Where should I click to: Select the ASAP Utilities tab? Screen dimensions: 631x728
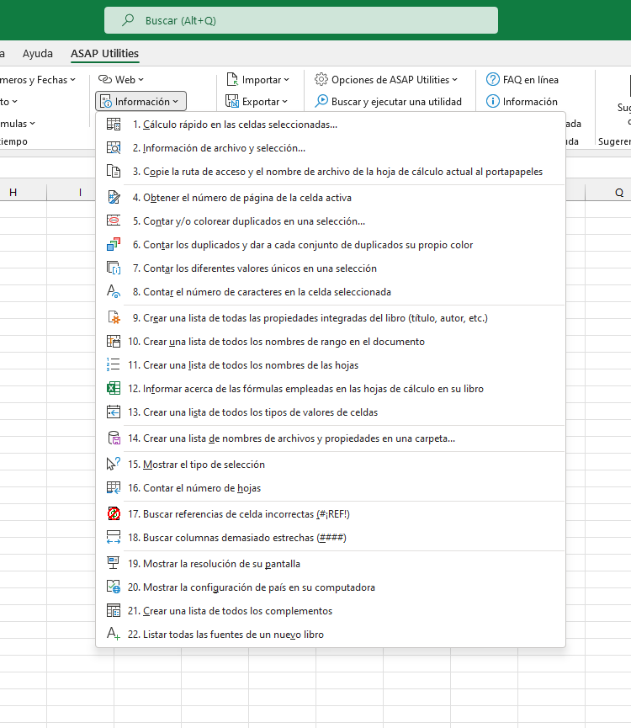(105, 53)
